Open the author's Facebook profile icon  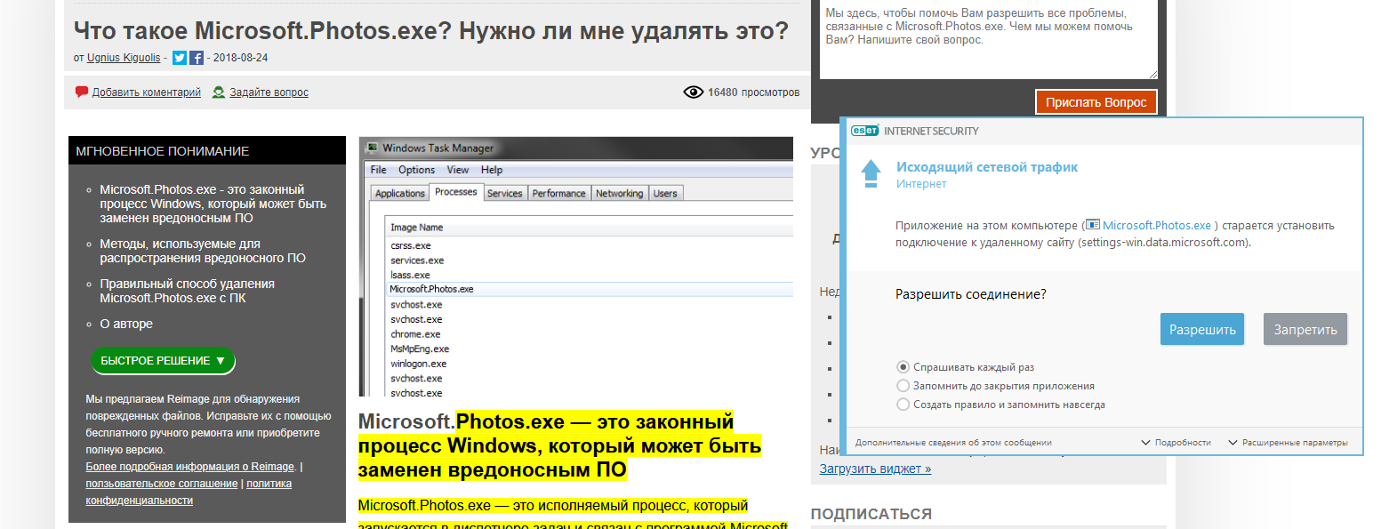pyautogui.click(x=197, y=59)
